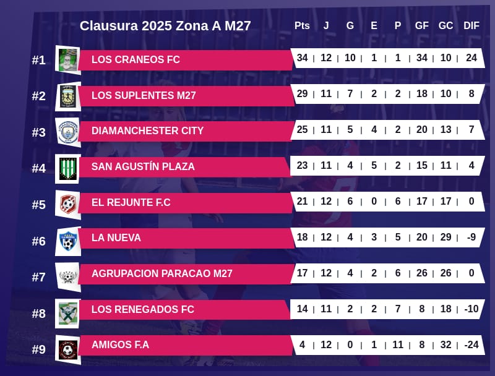Screen dimensions: 495x376
Task: Click the Los Suplentes M27 team crest
Action: click(x=68, y=96)
